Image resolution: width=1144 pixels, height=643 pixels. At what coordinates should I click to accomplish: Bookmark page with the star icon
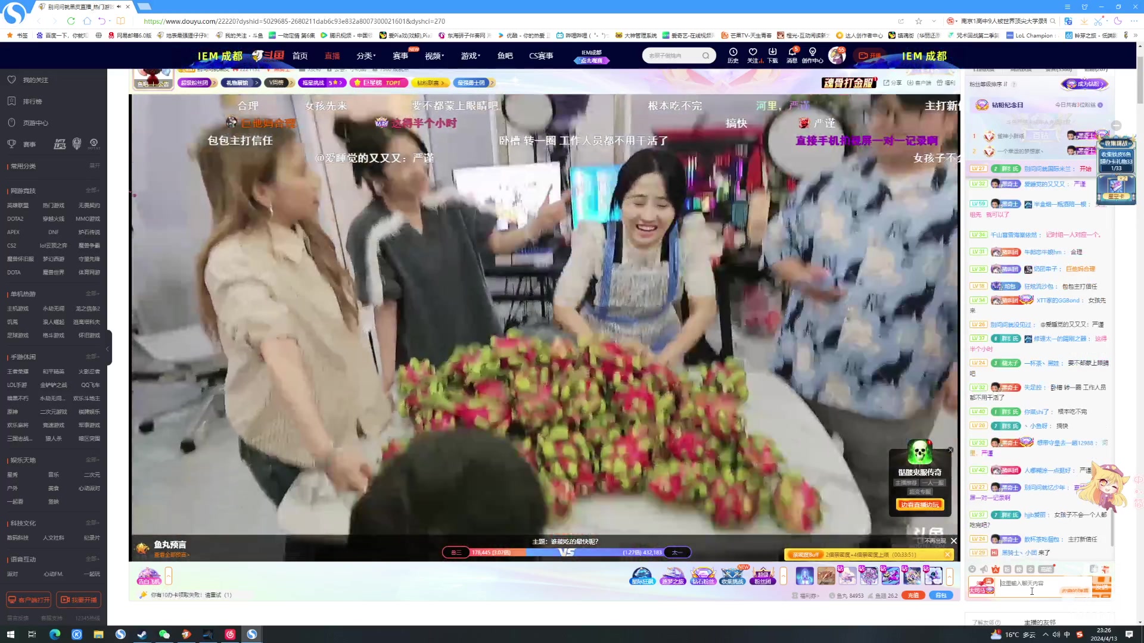click(x=919, y=21)
